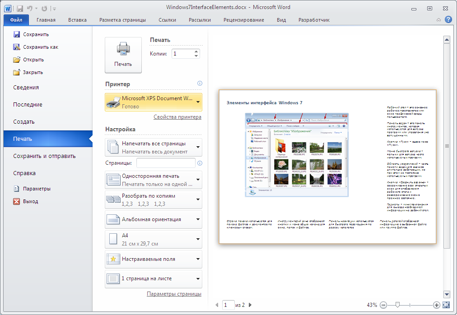Open the Файл tab

click(x=16, y=20)
